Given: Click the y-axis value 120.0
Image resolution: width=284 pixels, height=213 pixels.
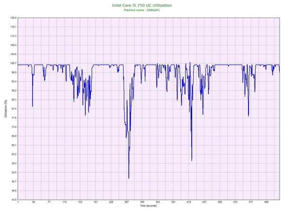Looking at the screenshot, I should [x=13, y=18].
